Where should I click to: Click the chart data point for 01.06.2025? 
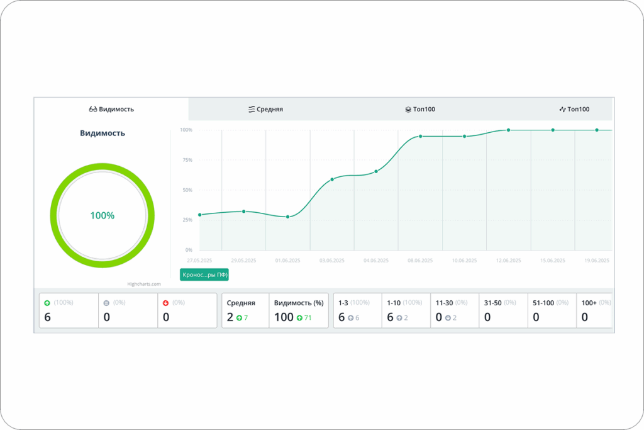point(288,217)
